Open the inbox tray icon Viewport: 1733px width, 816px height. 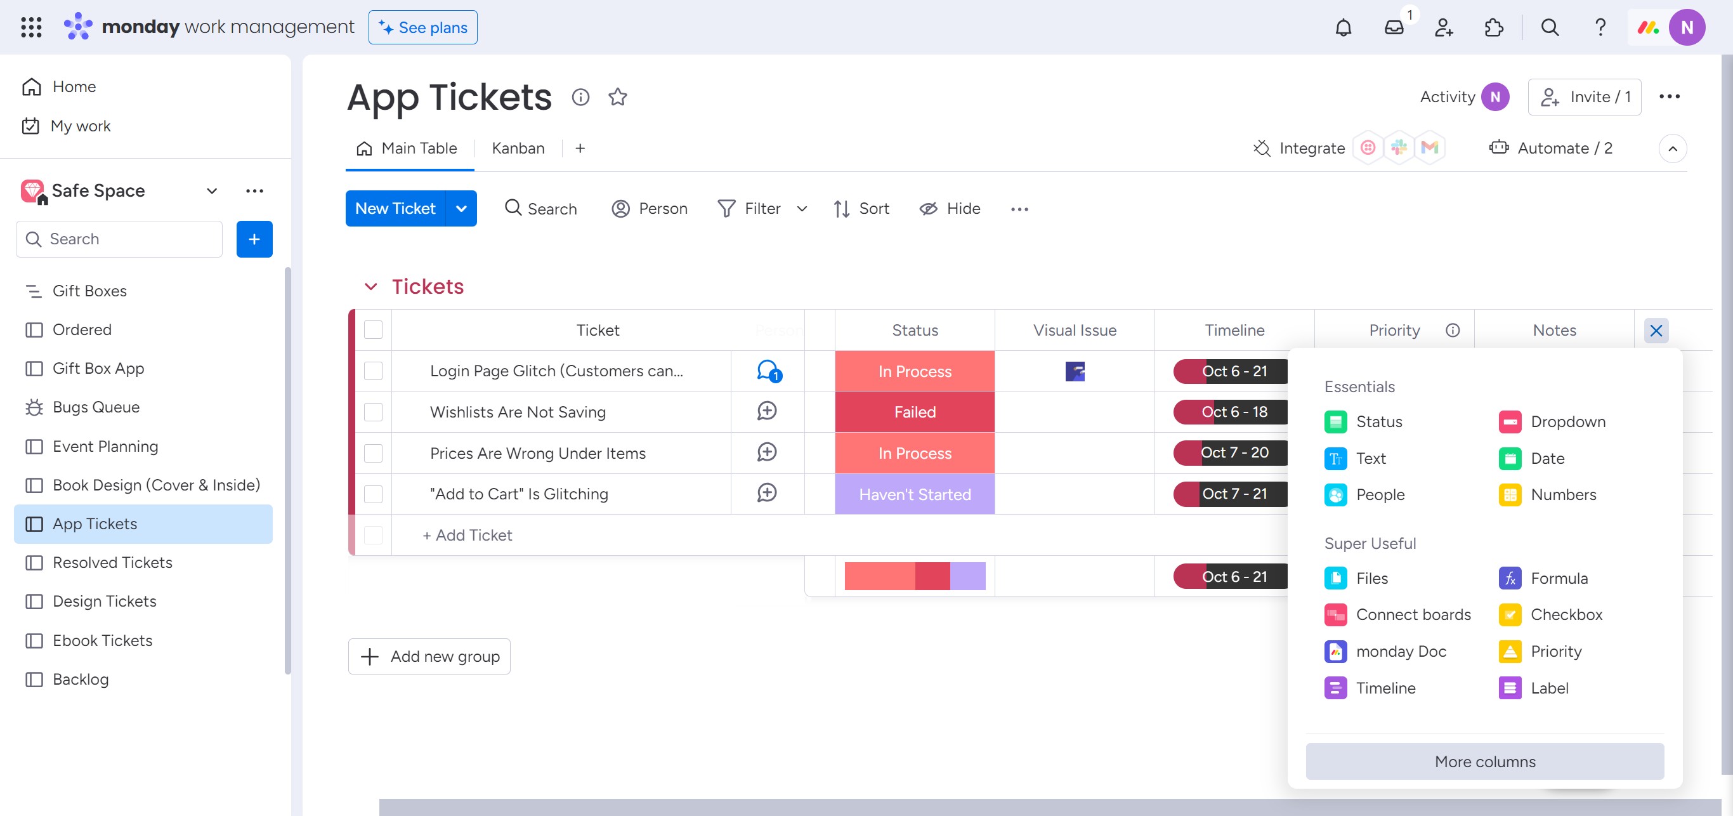1394,27
